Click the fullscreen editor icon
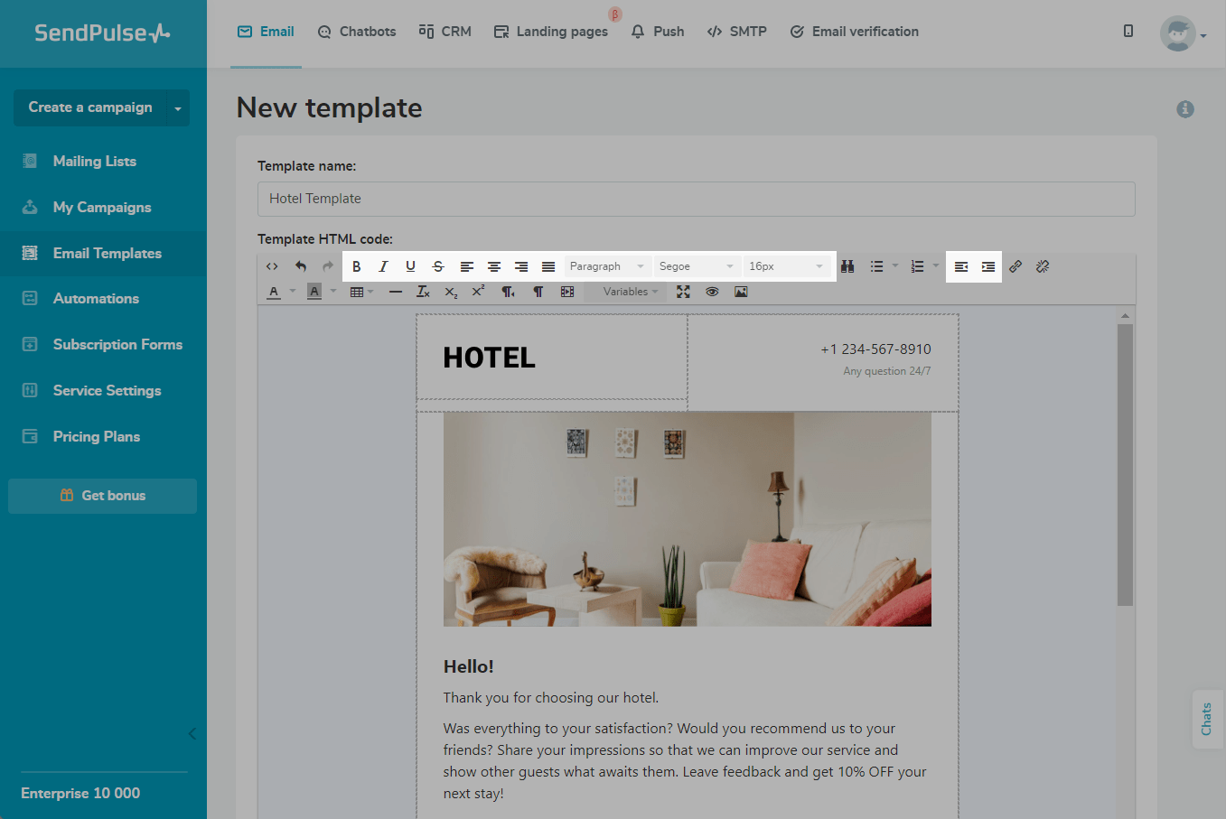 [683, 292]
